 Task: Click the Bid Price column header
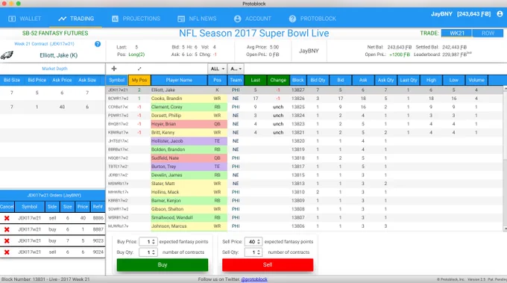pyautogui.click(x=37, y=80)
